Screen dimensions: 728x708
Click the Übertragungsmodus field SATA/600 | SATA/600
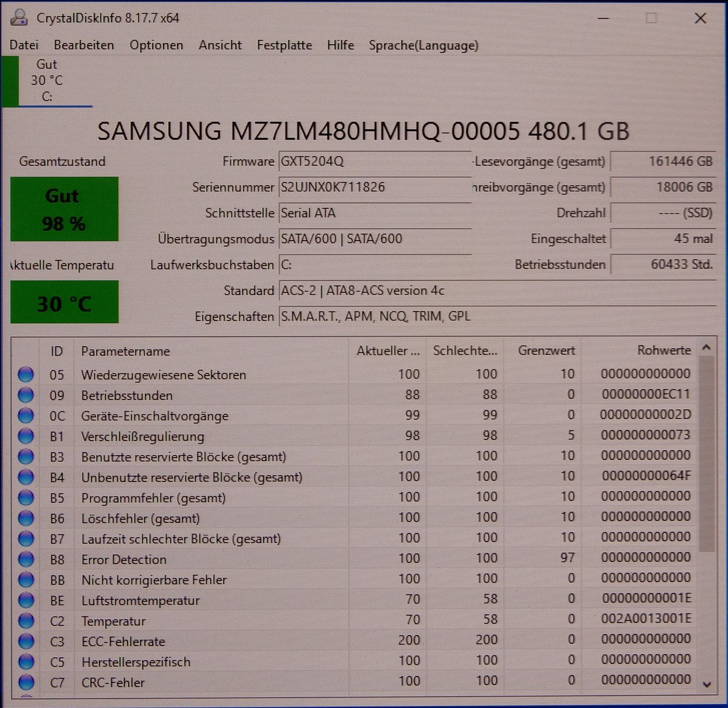click(375, 239)
